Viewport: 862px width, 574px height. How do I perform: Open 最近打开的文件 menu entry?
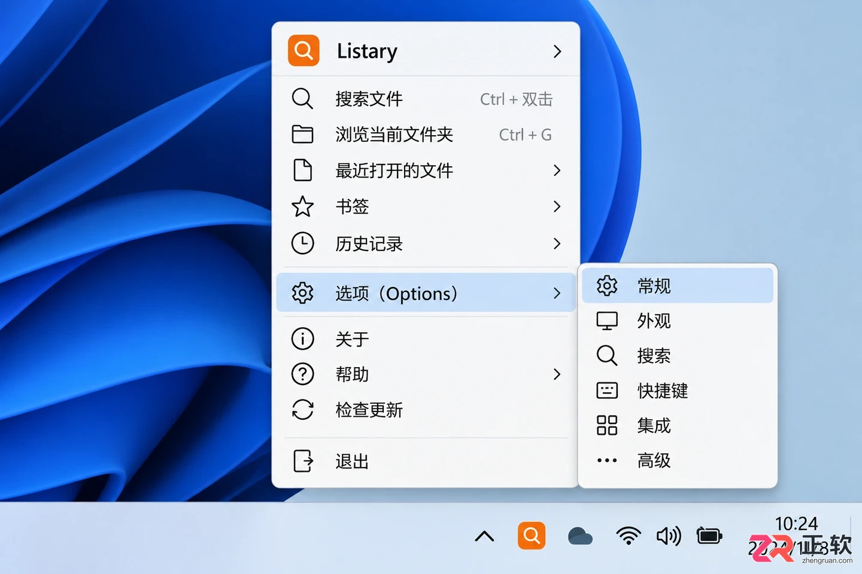[x=426, y=170]
